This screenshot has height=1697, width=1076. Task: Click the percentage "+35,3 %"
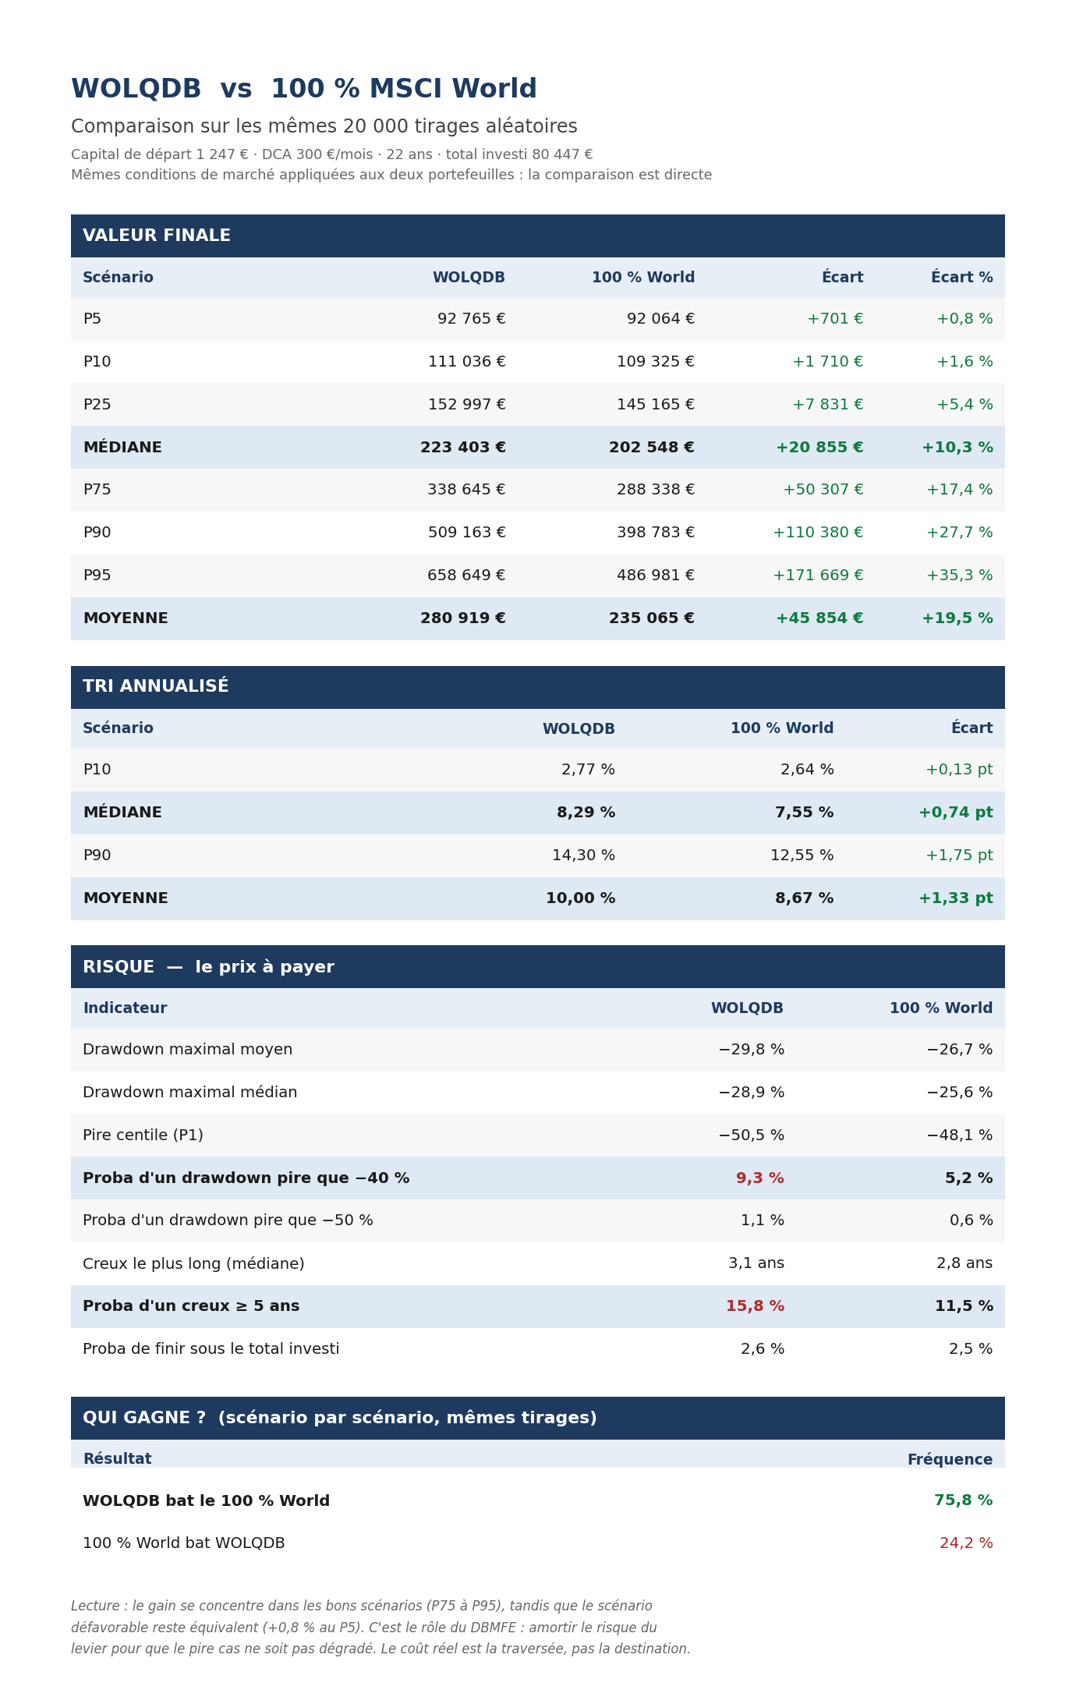pos(960,576)
